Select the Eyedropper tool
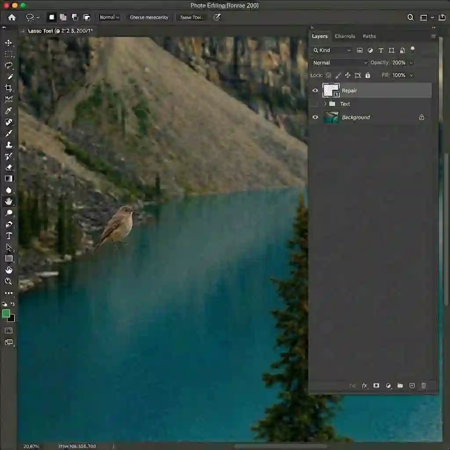The height and width of the screenshot is (450, 450). coord(9,110)
